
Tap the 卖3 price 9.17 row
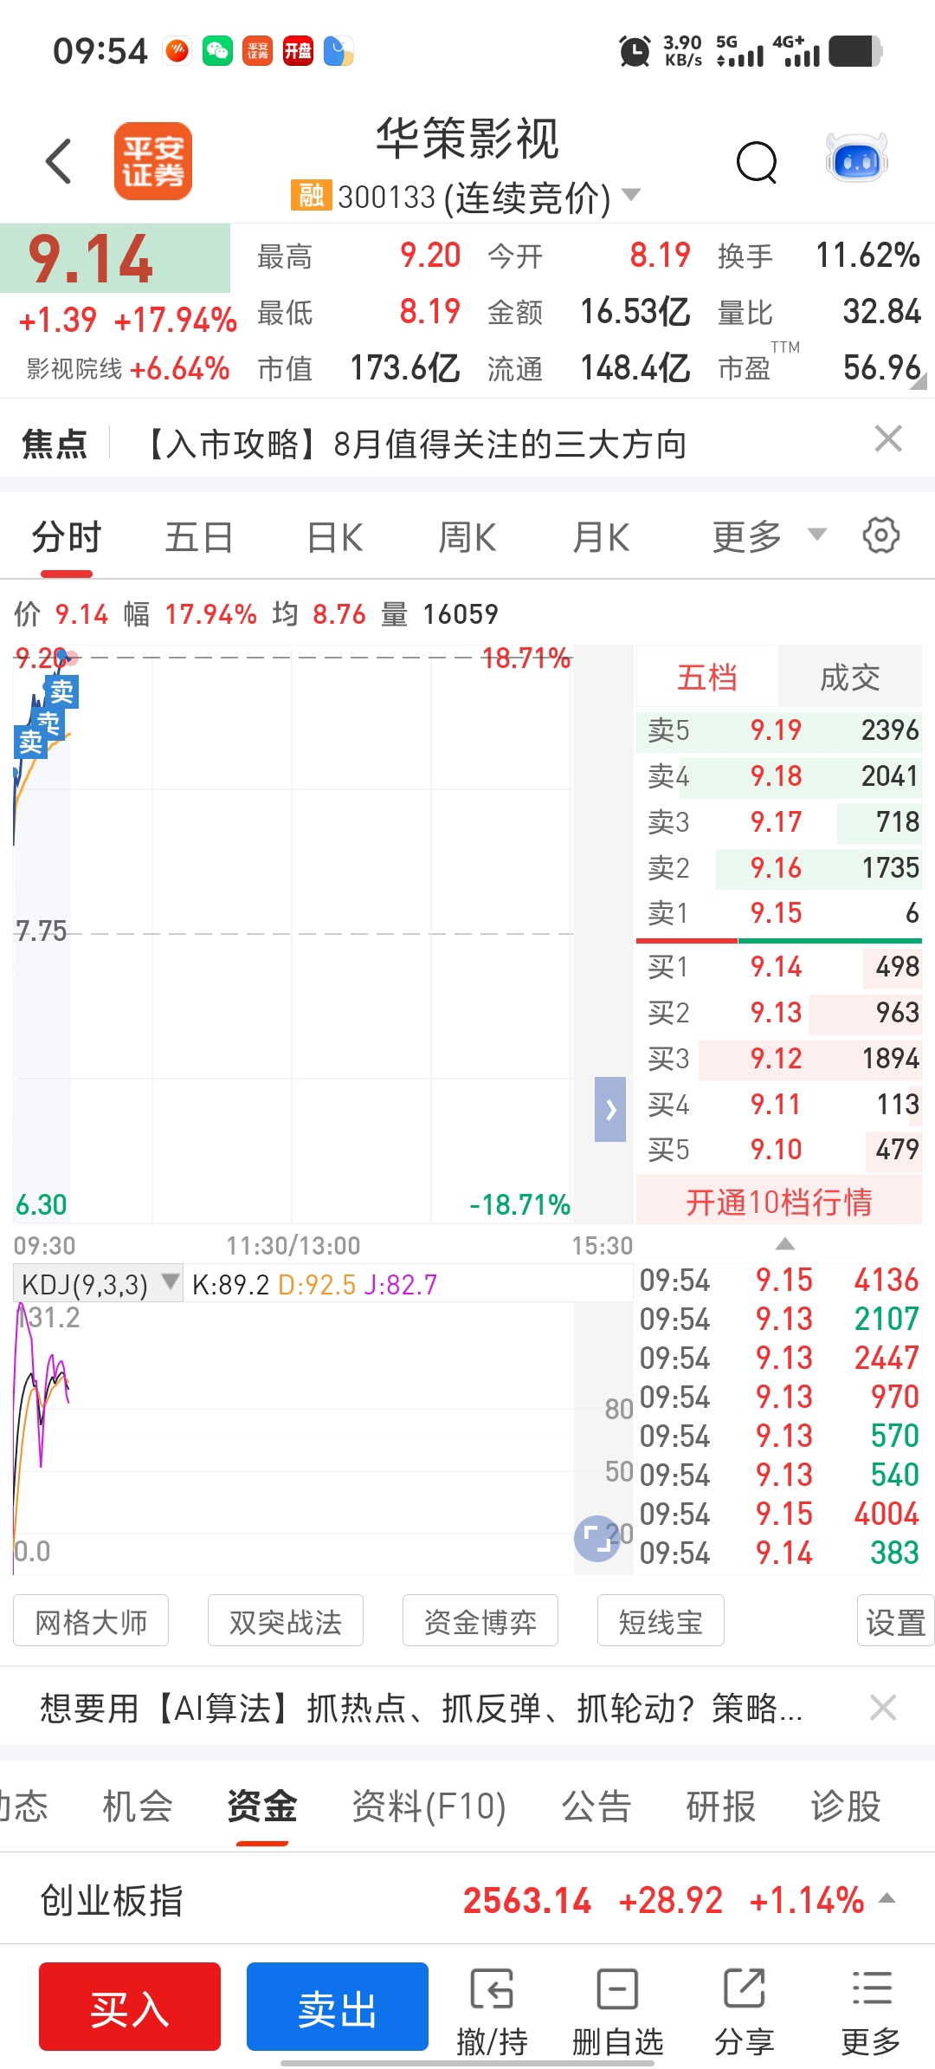(779, 821)
